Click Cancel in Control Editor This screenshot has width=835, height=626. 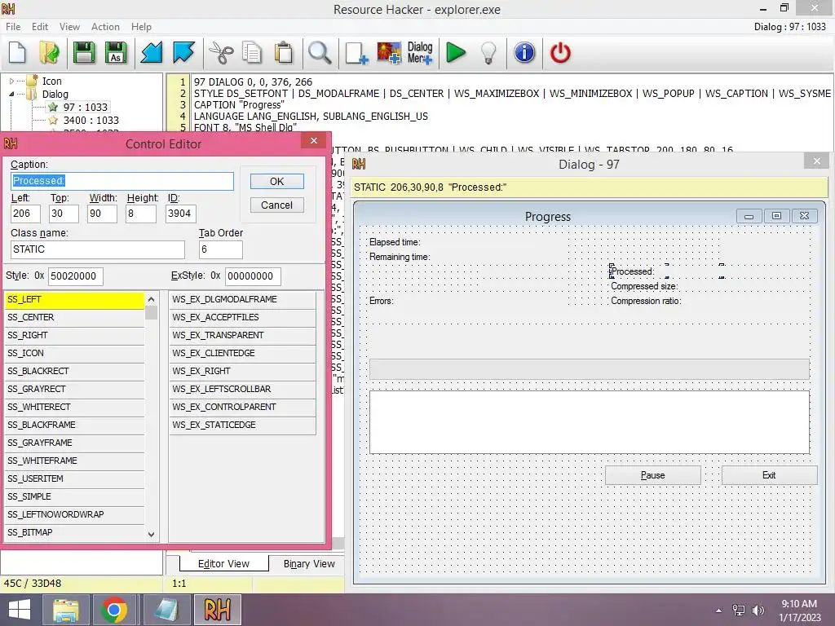point(277,205)
